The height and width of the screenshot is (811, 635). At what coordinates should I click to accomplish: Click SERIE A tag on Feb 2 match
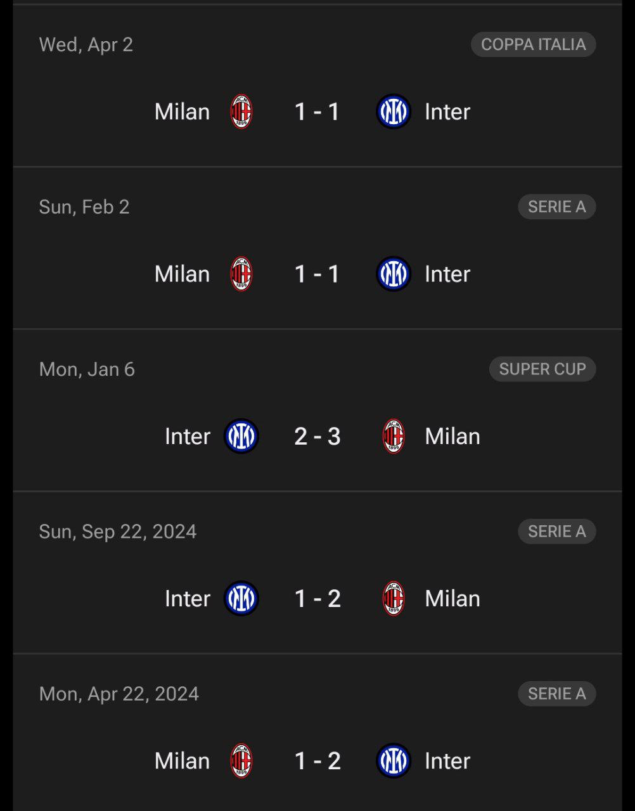(x=556, y=207)
